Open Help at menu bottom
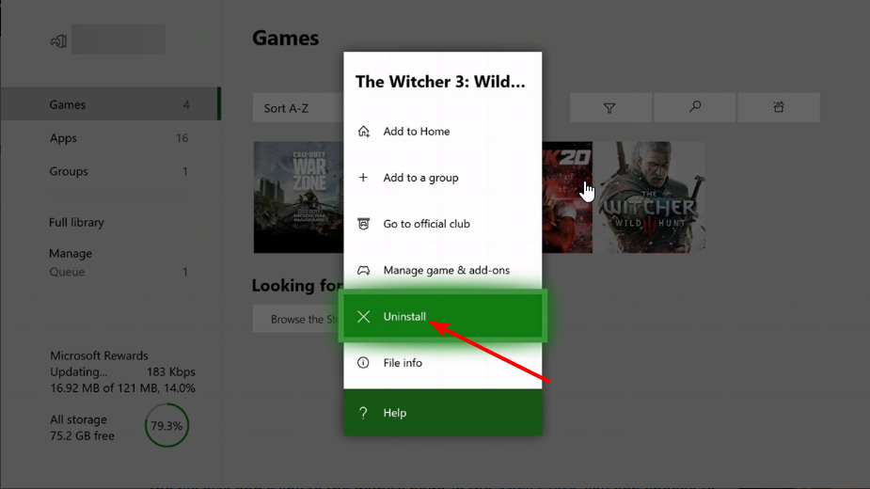Viewport: 870px width, 489px height. point(443,413)
